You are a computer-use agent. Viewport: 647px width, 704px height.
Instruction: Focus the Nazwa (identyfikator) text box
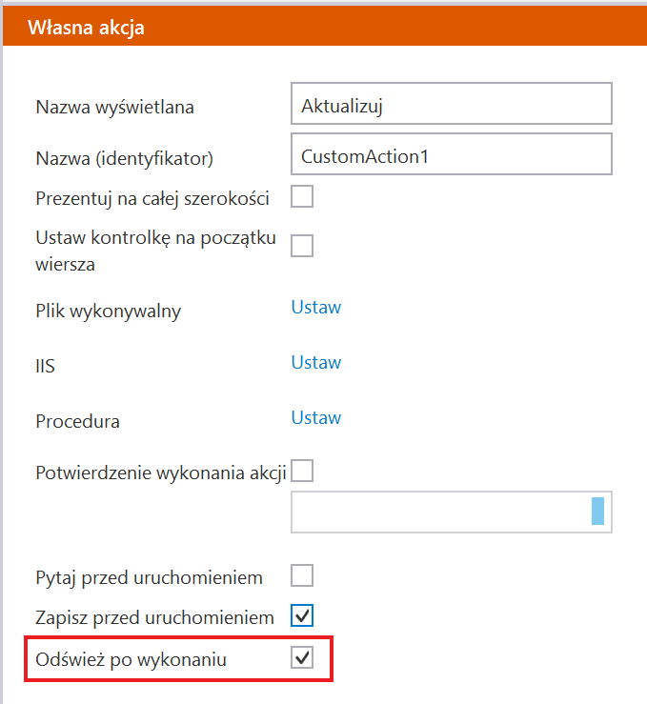(451, 155)
